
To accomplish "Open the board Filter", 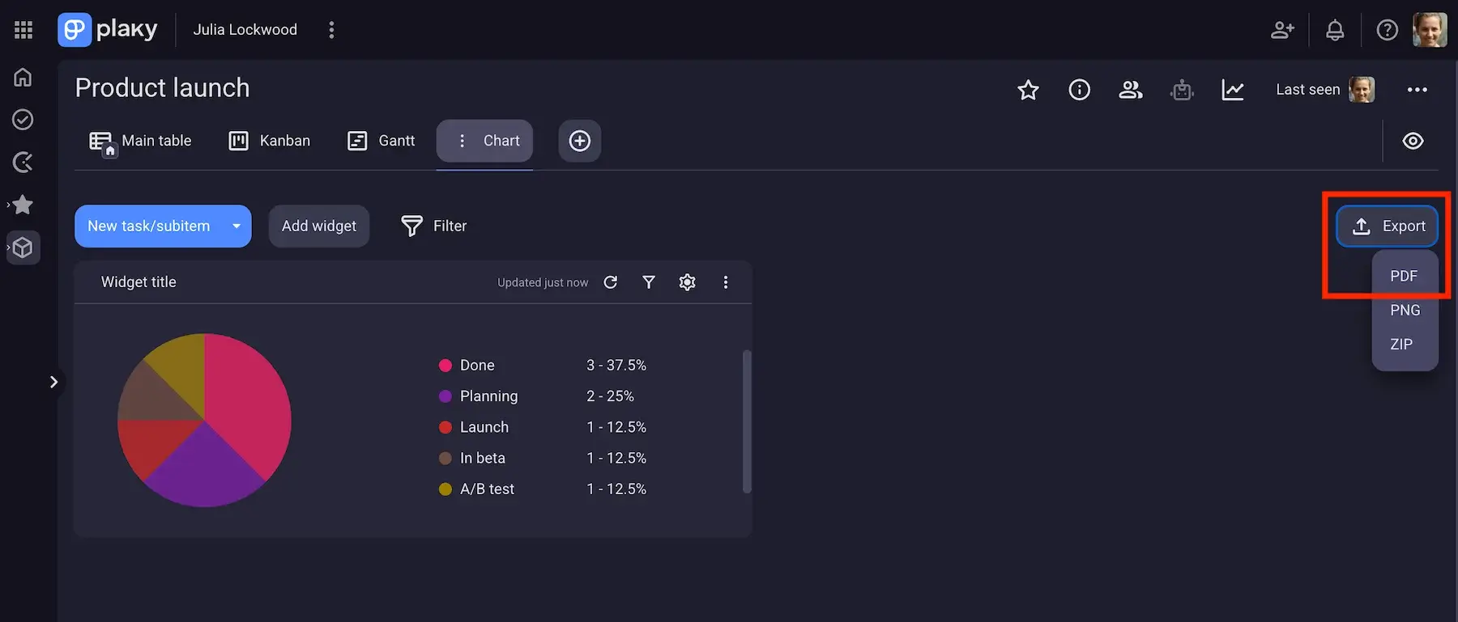I will pos(434,226).
